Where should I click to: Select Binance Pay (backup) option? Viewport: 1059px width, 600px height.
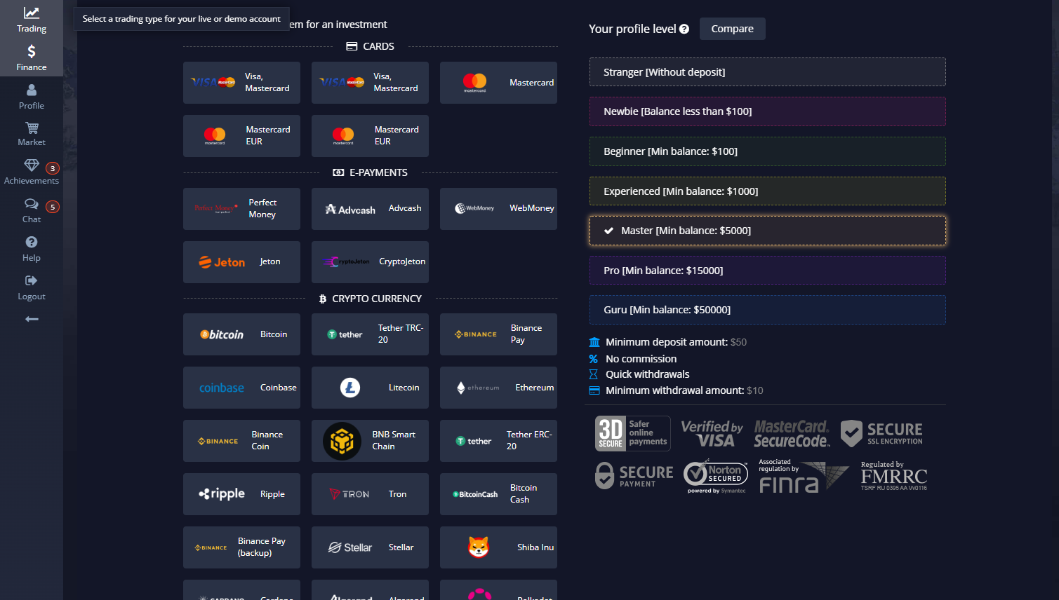tap(241, 547)
